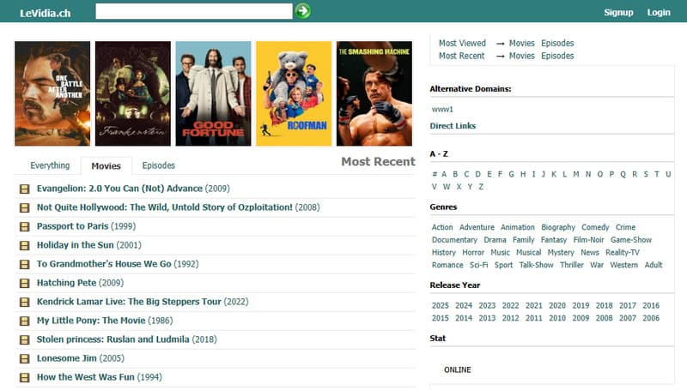Filter by Horror genre
The width and height of the screenshot is (687, 390).
tap(473, 253)
